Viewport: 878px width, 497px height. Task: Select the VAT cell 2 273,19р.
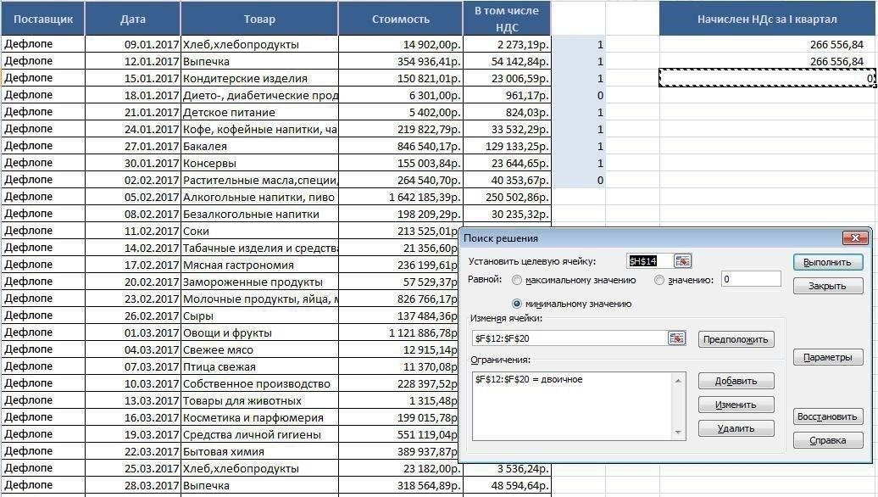[x=508, y=44]
